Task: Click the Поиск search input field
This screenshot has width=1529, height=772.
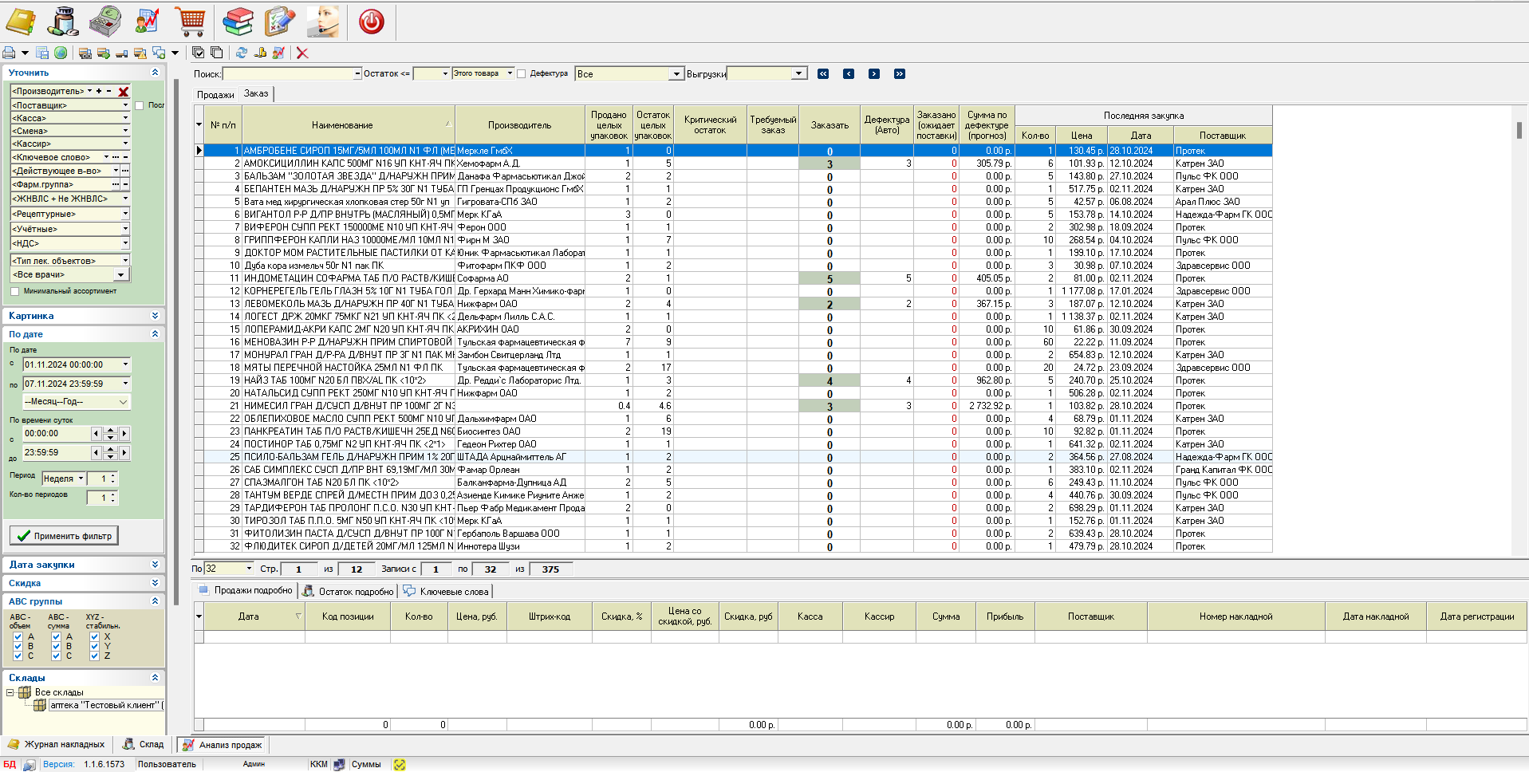Action: 288,73
